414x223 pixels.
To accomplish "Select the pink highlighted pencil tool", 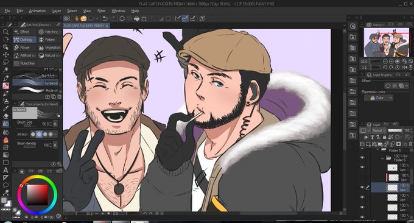I will click(5, 86).
